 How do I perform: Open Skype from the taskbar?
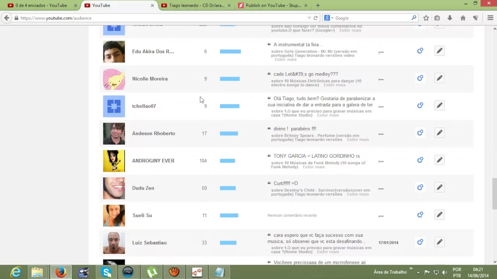pyautogui.click(x=106, y=272)
